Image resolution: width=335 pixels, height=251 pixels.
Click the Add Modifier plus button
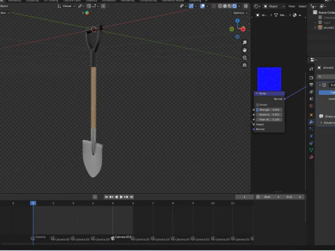pos(325,77)
